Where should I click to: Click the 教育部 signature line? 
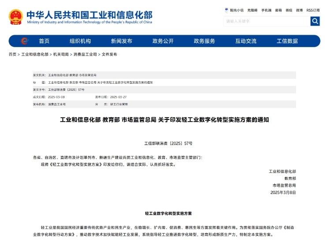click(290, 178)
